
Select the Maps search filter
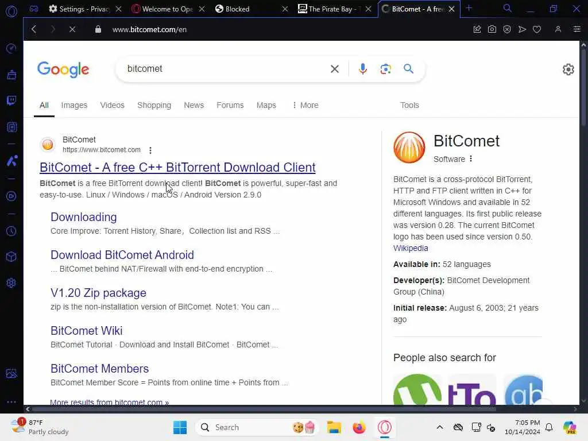tap(266, 105)
